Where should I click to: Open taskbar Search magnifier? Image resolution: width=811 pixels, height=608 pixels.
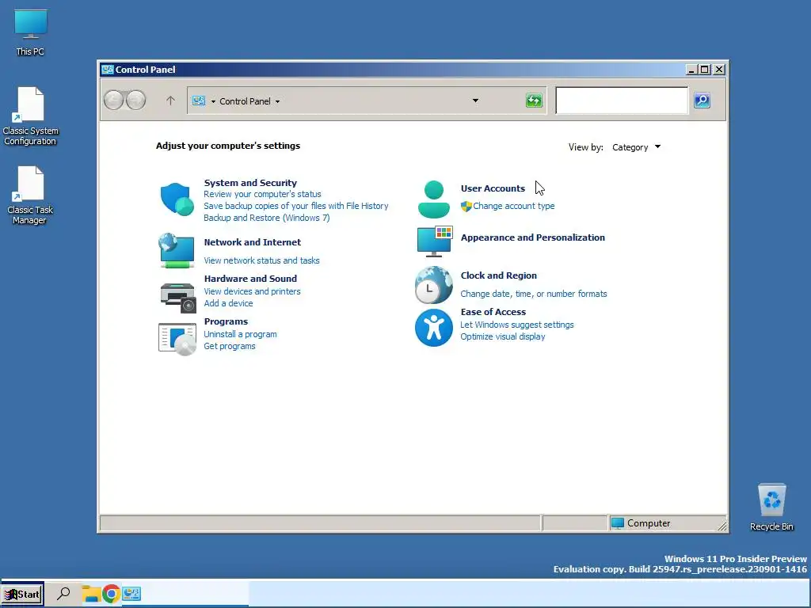coord(63,593)
